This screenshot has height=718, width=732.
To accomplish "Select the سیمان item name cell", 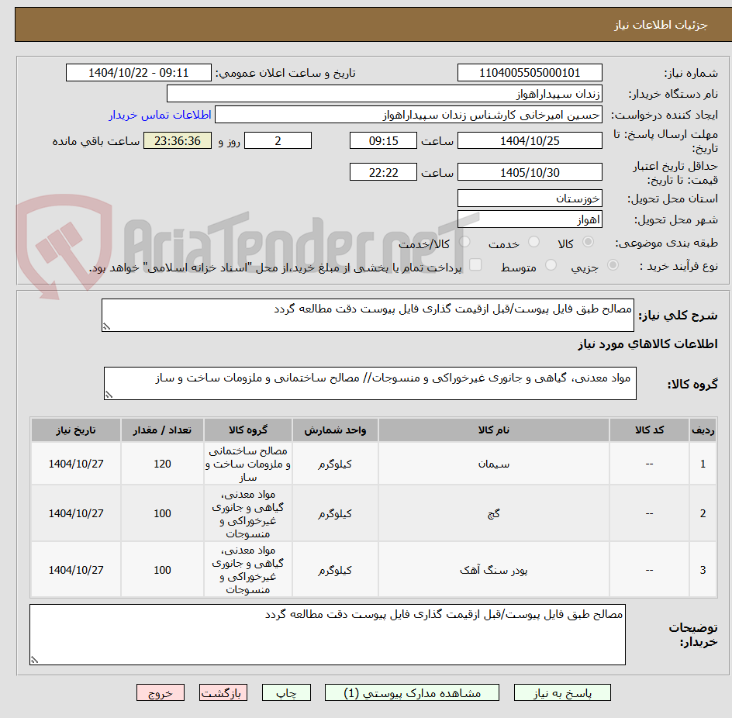I will click(493, 464).
